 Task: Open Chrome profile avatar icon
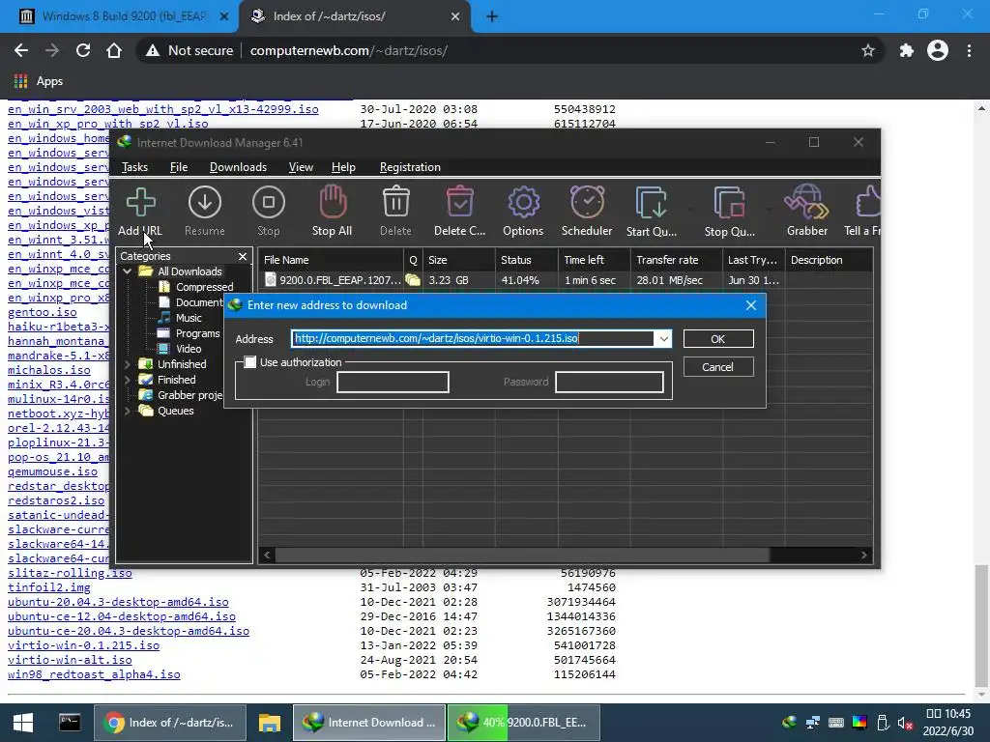tap(938, 50)
